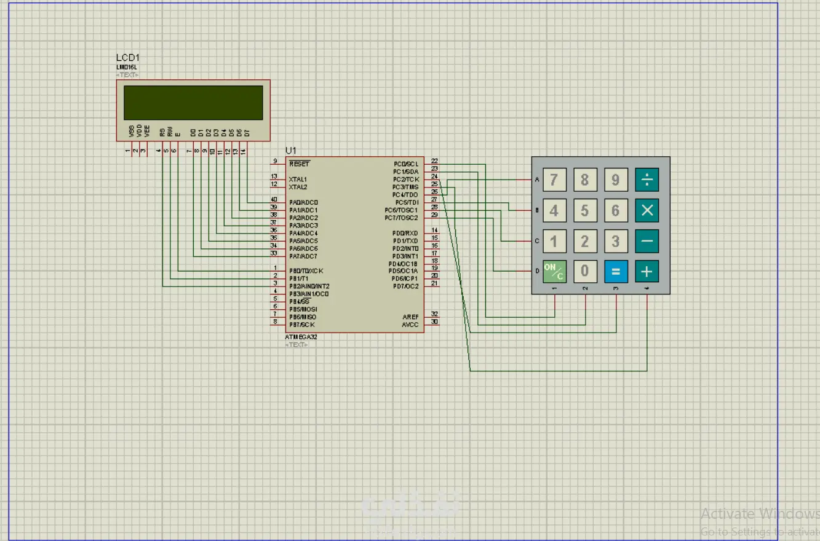Screen dimensions: 820x541
Task: Click the keypad digit 4 key
Action: click(554, 210)
